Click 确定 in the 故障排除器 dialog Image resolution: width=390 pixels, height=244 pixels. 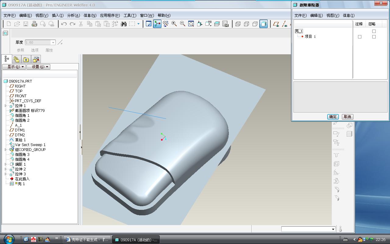pos(333,117)
